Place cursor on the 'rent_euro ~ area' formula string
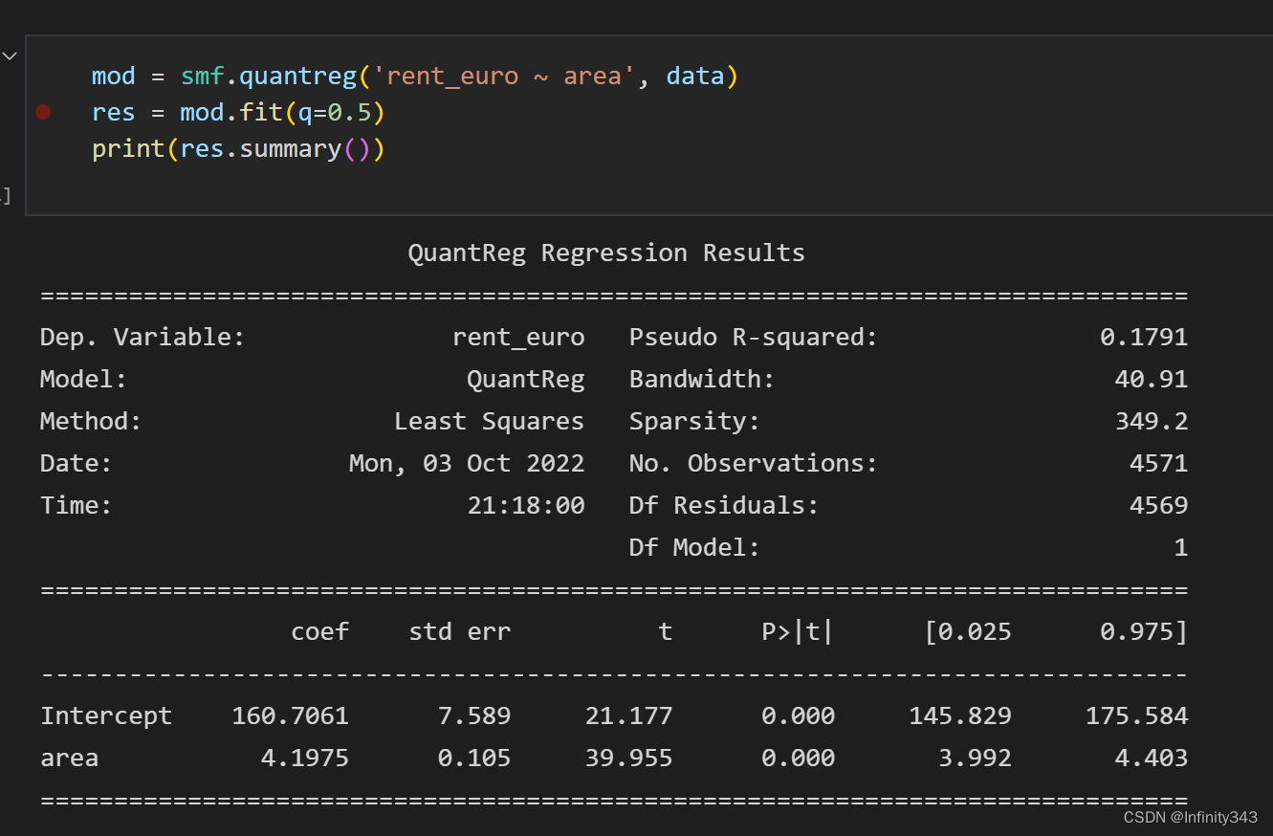This screenshot has height=836, width=1273. tap(504, 76)
